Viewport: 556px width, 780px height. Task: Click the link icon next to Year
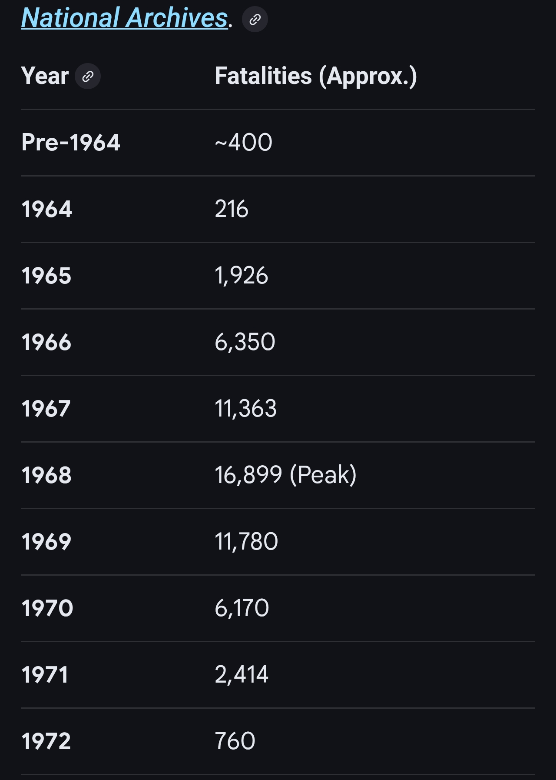(88, 77)
